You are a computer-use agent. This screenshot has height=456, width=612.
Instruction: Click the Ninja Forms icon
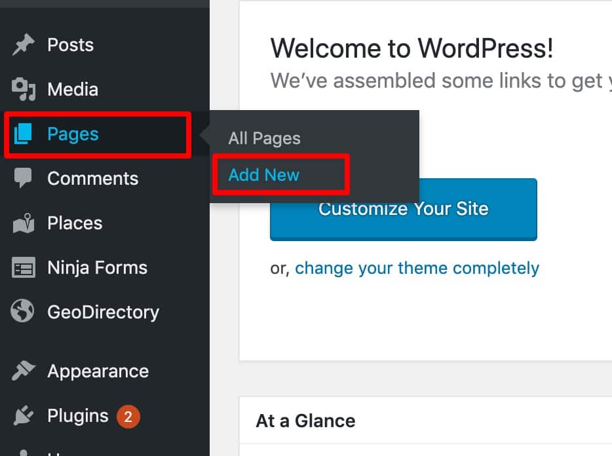[x=23, y=268]
